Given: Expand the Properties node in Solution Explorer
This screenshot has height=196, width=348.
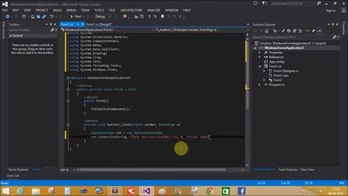Looking at the screenshot, I should point(259,52).
